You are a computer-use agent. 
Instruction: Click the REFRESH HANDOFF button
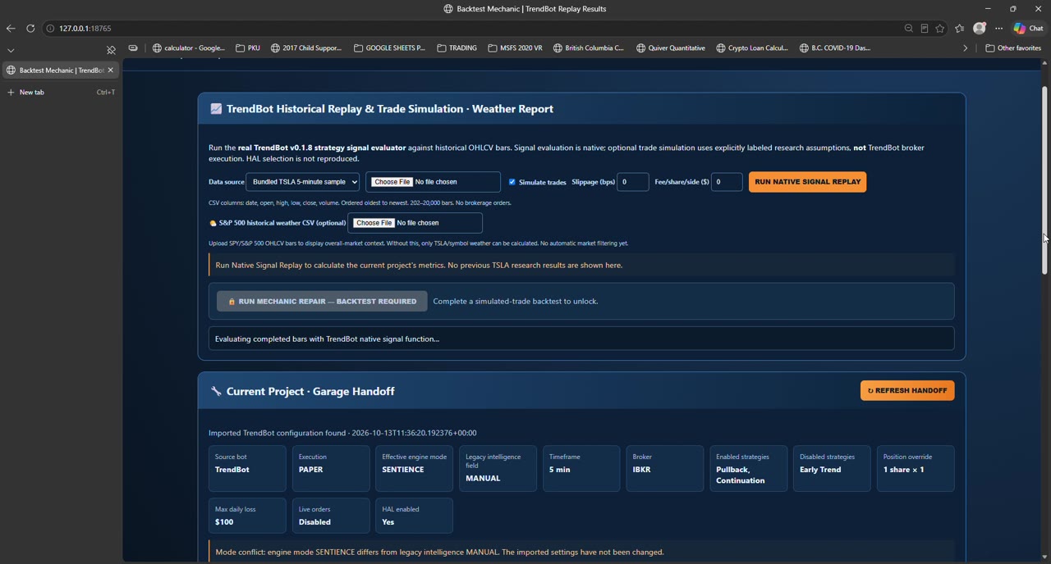point(907,391)
